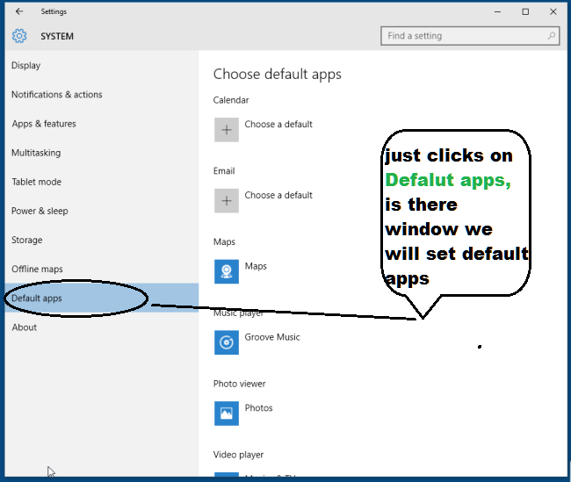Click the back arrow in Settings title bar
This screenshot has width=571, height=482.
pos(19,11)
